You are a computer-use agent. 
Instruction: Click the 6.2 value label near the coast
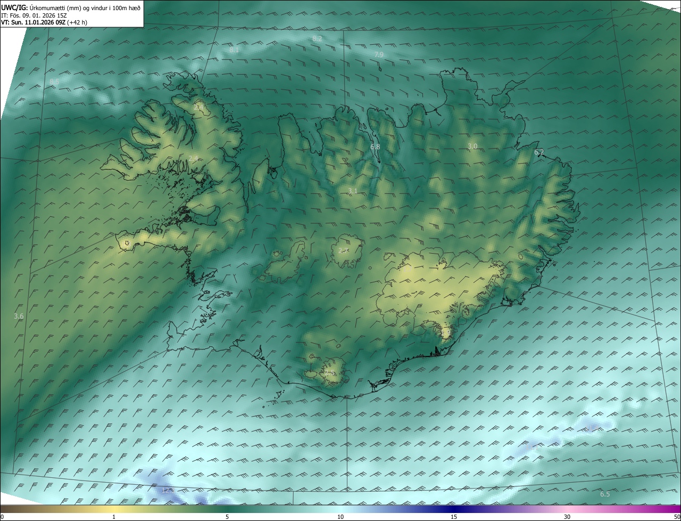tap(539, 152)
